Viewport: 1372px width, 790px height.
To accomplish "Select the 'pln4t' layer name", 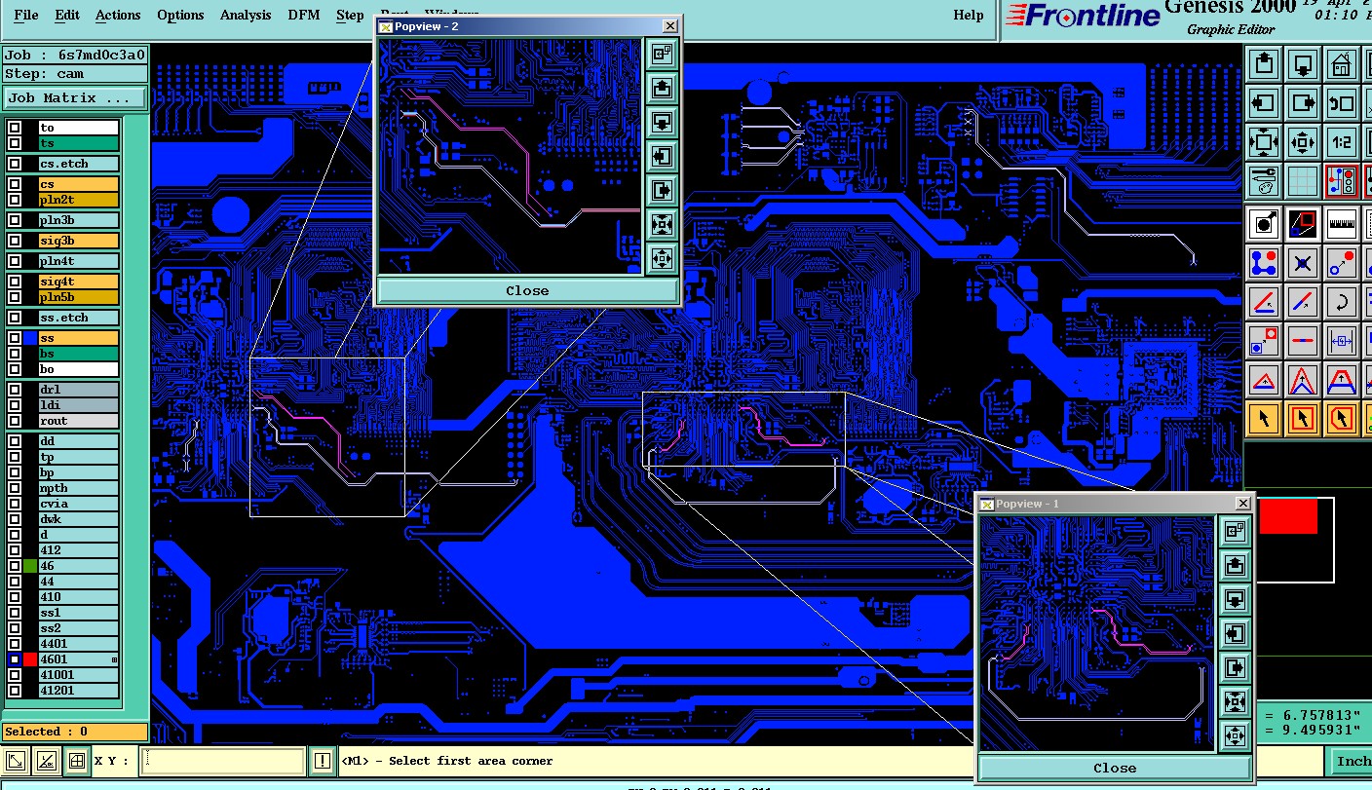I will (x=78, y=261).
